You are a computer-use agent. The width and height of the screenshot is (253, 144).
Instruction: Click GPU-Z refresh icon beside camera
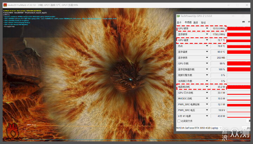pos(249,22)
